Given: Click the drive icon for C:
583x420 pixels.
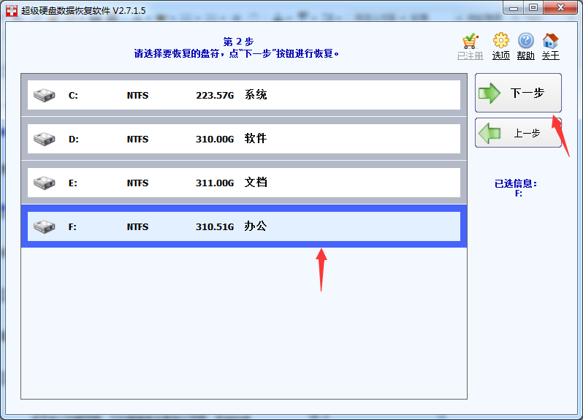Looking at the screenshot, I should [x=45, y=95].
